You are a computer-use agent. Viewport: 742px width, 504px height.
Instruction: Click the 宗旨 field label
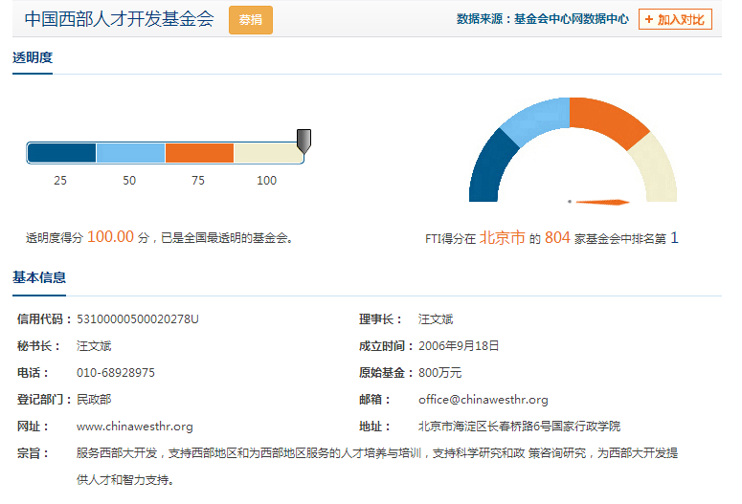tap(33, 453)
